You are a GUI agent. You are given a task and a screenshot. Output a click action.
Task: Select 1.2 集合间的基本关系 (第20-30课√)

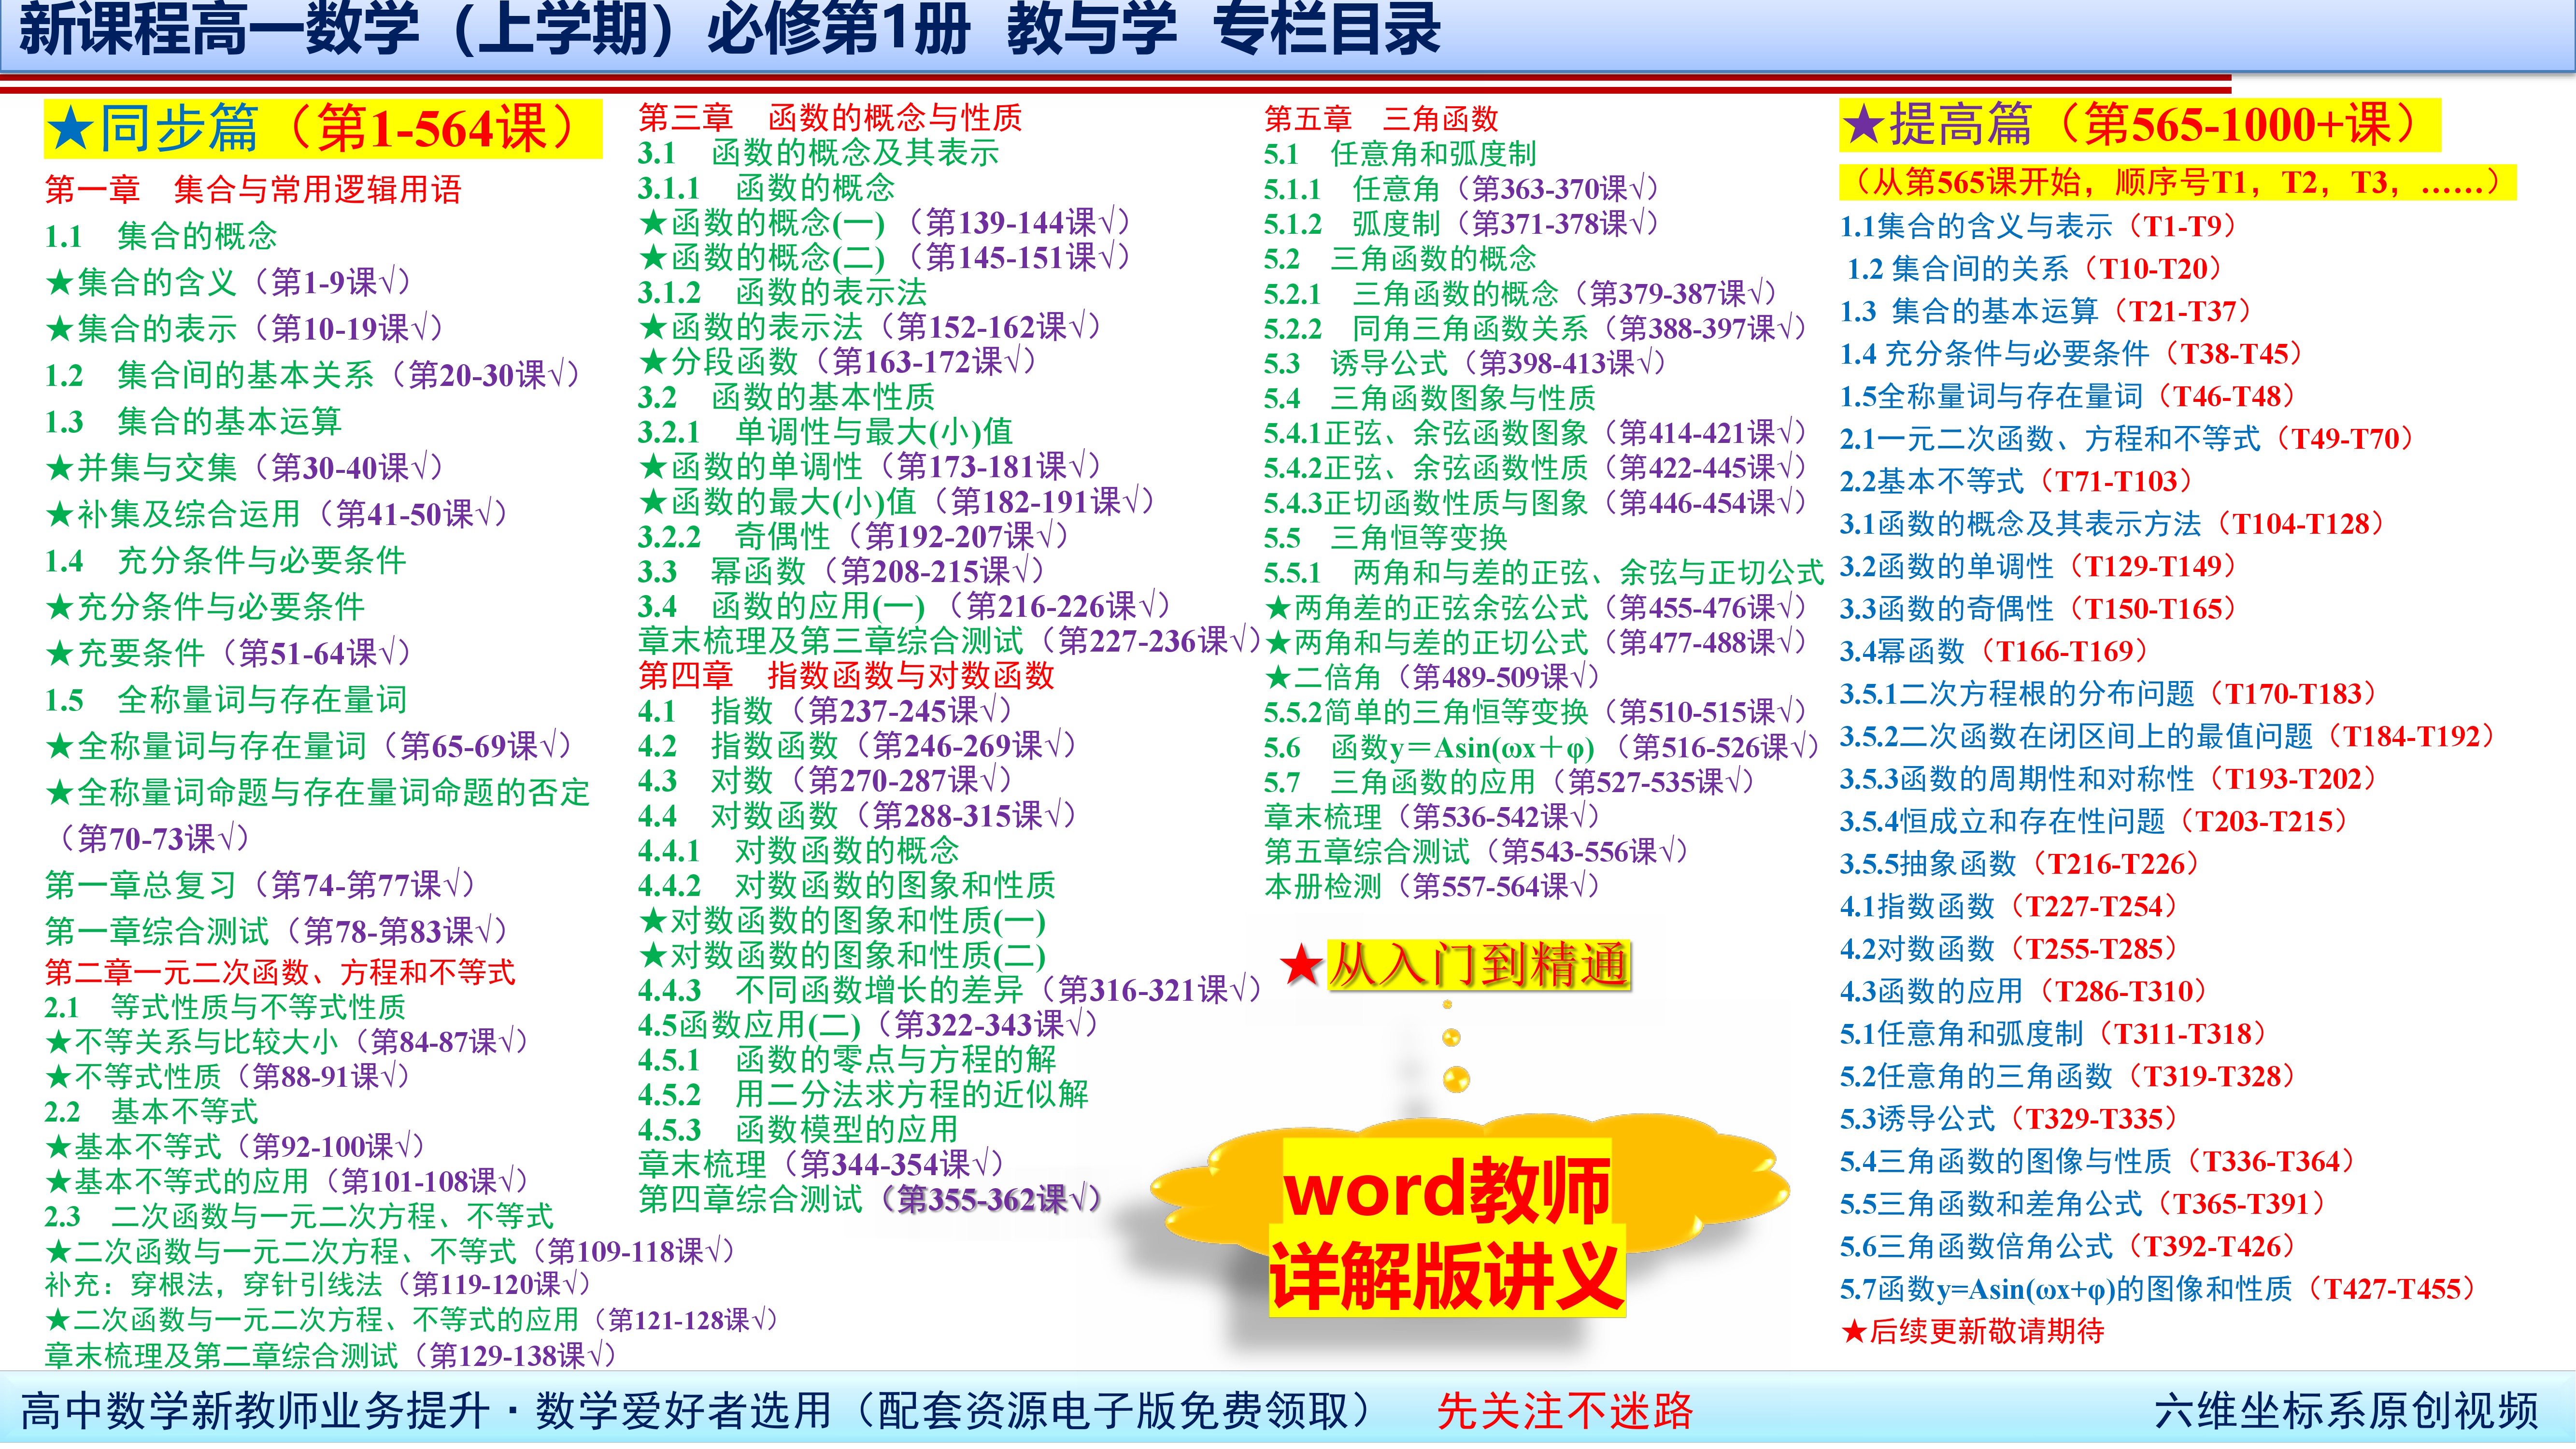(313, 375)
